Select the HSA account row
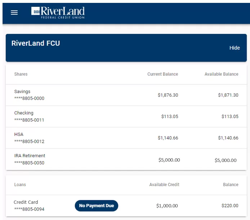 [x=29, y=138]
